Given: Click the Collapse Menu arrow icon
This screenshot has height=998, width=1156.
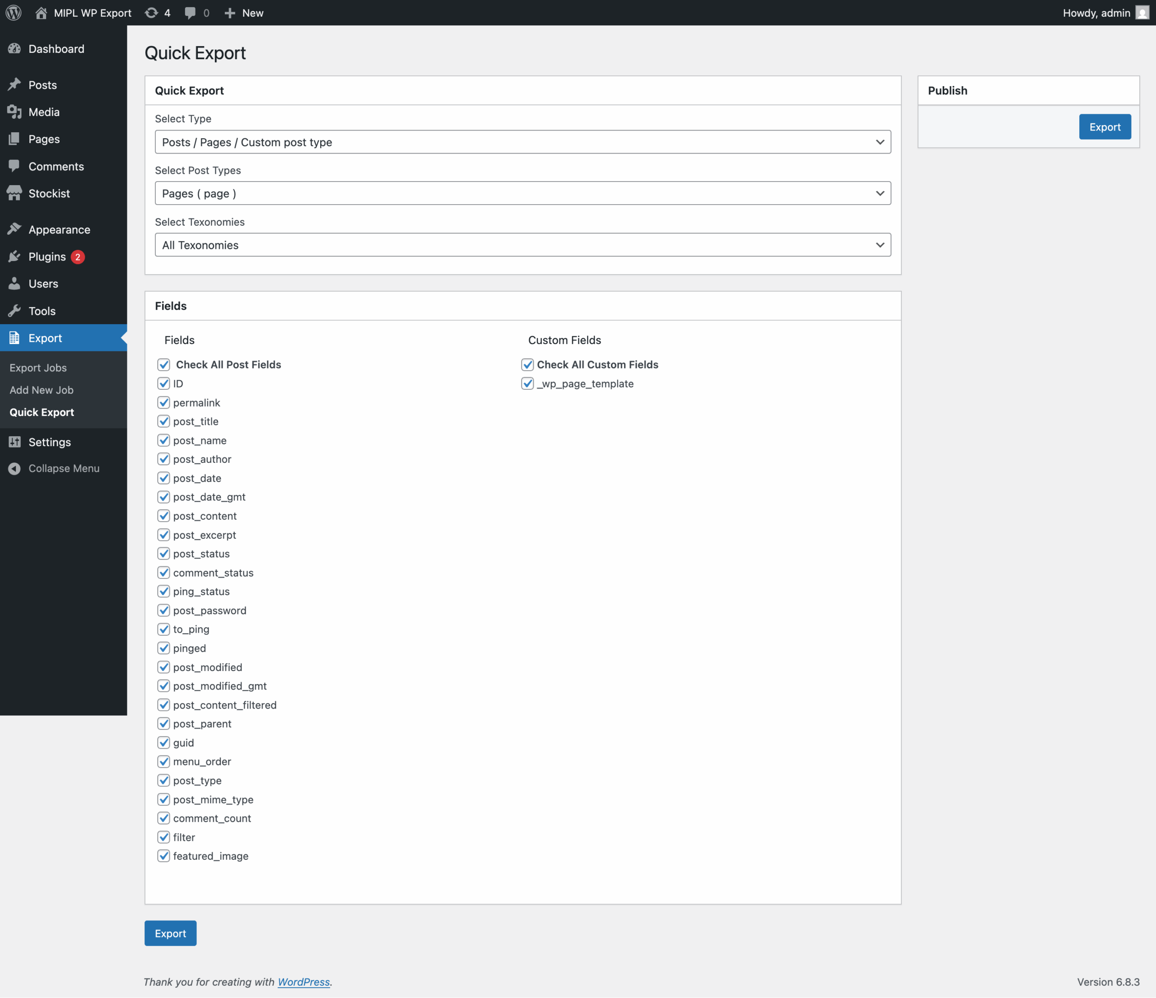Looking at the screenshot, I should click(x=14, y=469).
